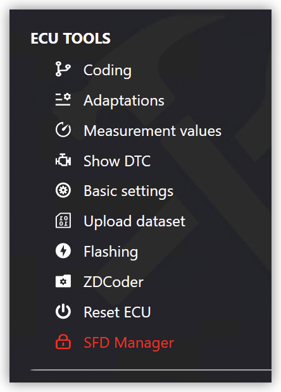Click the Reset ECU power icon
This screenshot has height=392, width=281.
point(63,312)
